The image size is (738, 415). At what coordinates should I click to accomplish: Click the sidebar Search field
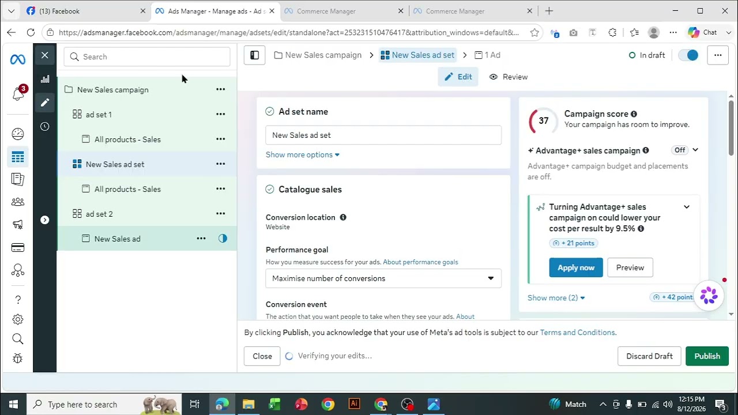click(147, 56)
